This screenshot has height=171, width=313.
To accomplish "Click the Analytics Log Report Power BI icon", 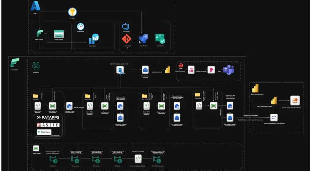I will [x=167, y=70].
